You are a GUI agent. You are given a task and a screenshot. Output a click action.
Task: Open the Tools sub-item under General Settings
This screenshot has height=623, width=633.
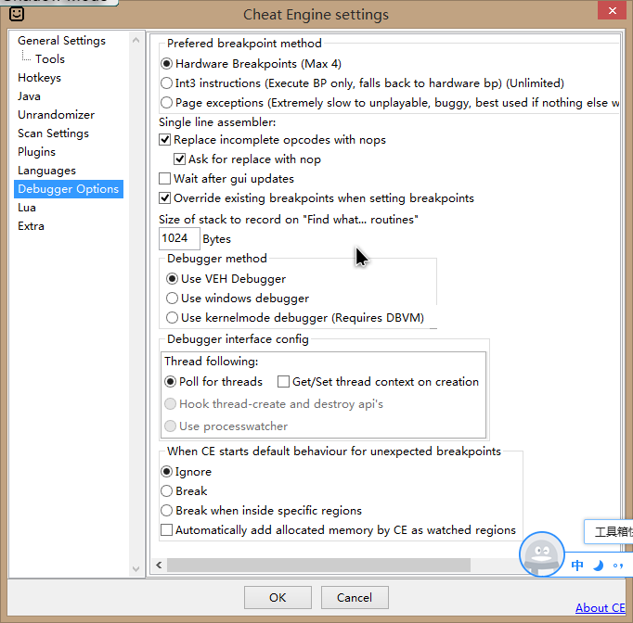click(50, 59)
